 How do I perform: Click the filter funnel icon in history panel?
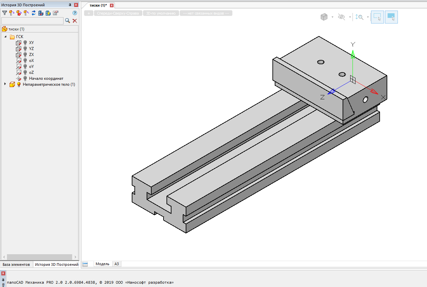(5, 13)
